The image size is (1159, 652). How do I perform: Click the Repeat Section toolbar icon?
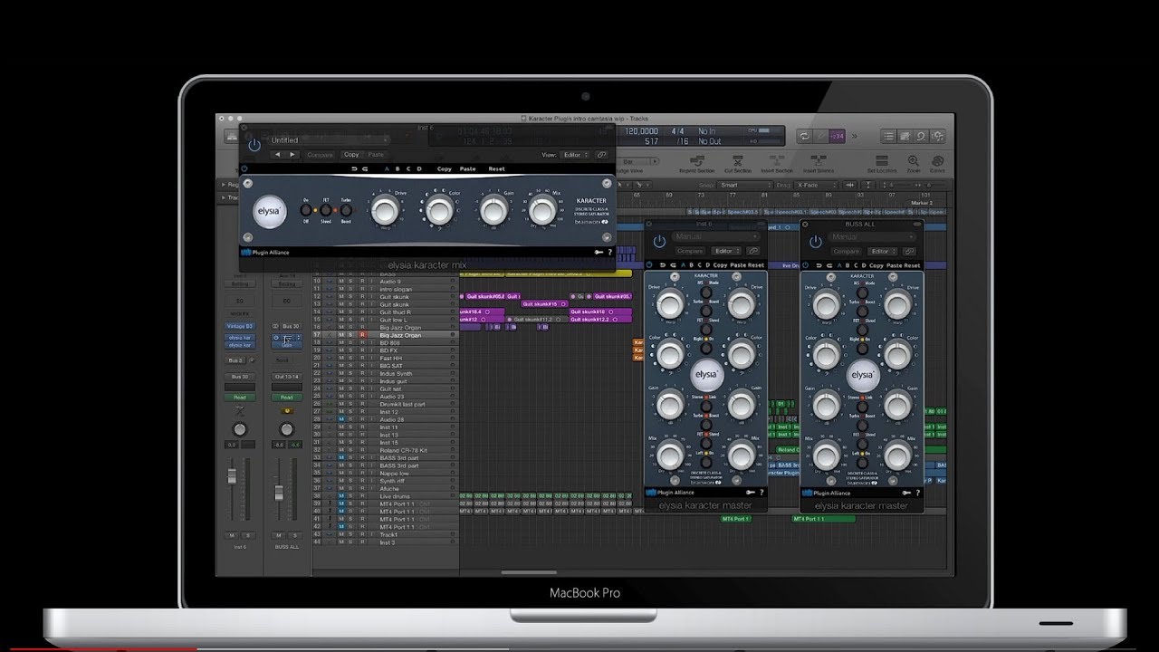(695, 160)
